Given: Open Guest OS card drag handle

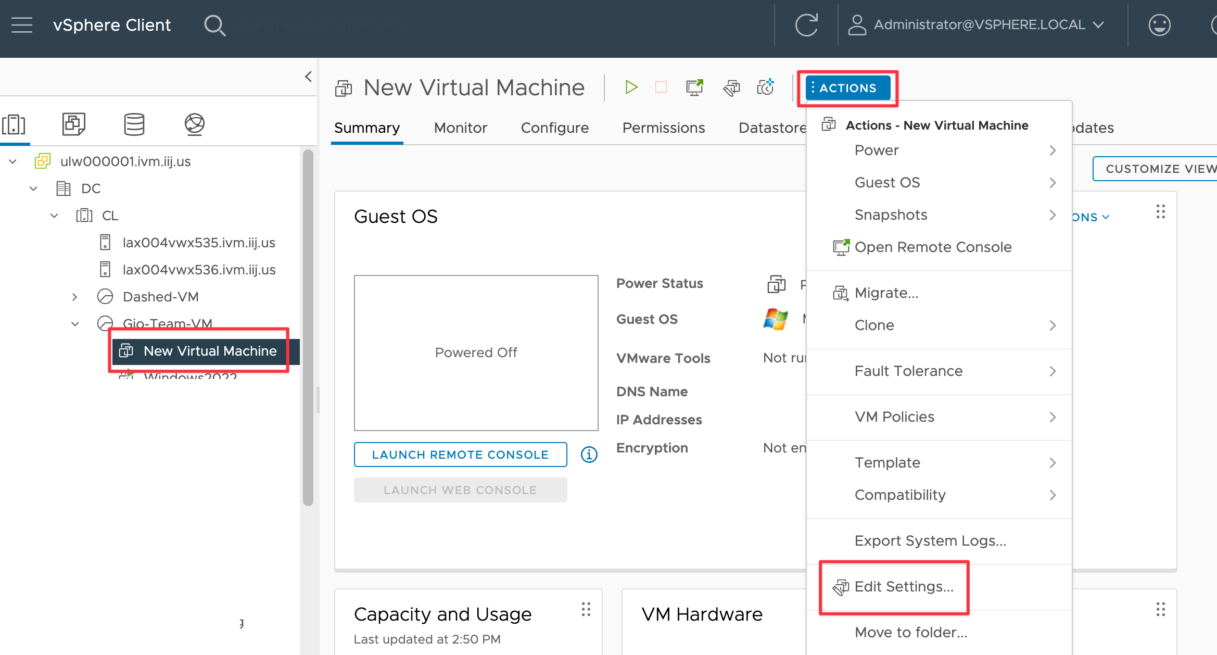Looking at the screenshot, I should tap(1160, 211).
